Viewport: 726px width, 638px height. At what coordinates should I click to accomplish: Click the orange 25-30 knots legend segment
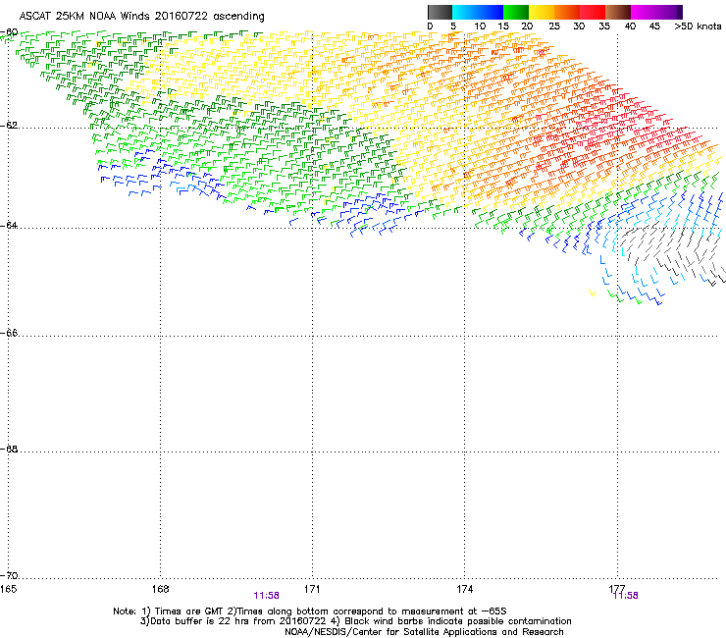(567, 12)
